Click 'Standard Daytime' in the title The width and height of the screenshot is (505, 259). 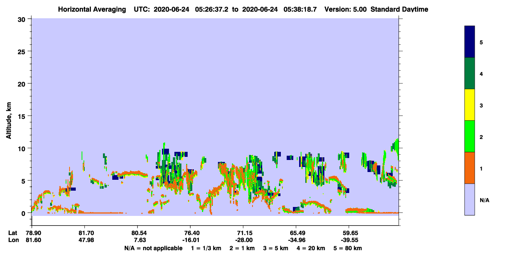399,9
